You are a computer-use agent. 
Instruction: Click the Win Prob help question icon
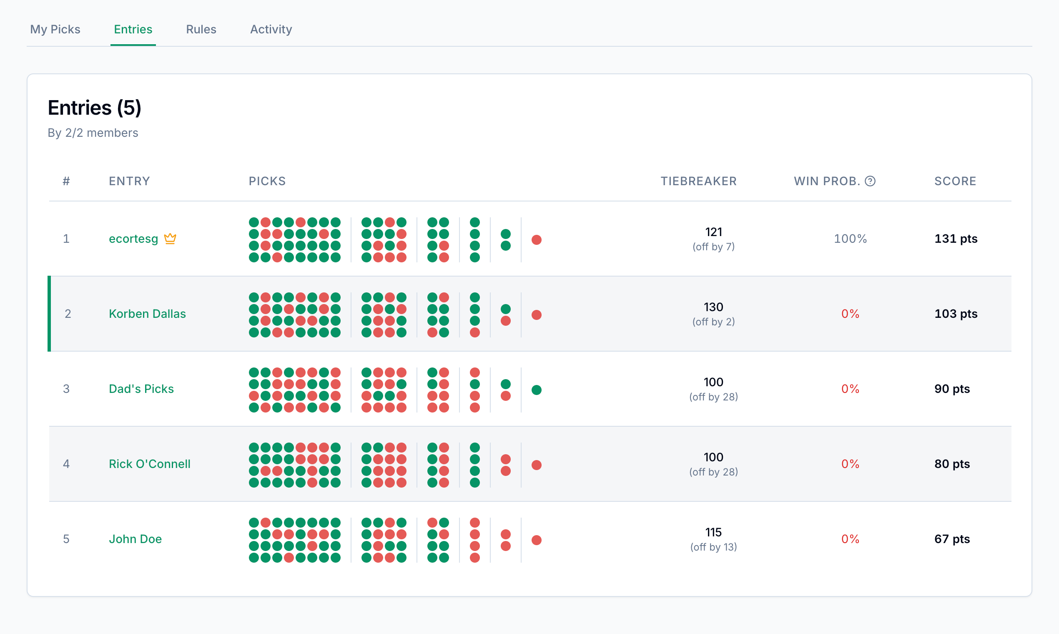(870, 181)
